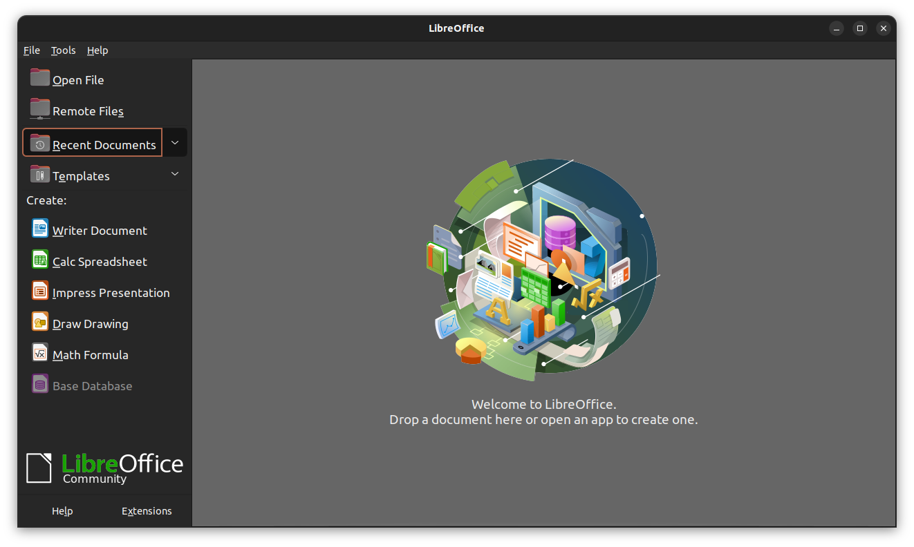This screenshot has height=547, width=914.
Task: Click the Help button at sidebar bottom
Action: pyautogui.click(x=62, y=511)
